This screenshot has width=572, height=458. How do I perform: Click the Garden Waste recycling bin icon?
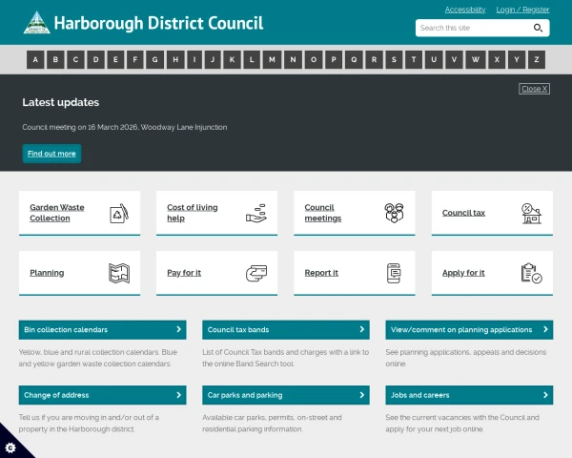(x=119, y=214)
